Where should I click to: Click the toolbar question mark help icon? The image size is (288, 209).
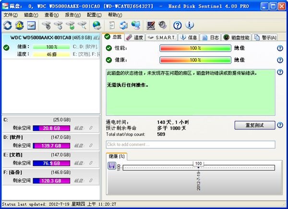pos(177,25)
